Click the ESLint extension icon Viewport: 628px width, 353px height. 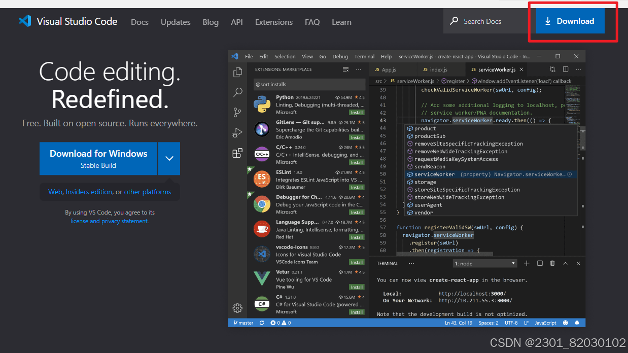262,179
